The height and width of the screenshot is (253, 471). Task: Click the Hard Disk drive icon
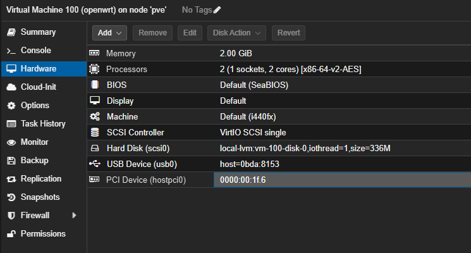click(x=95, y=148)
